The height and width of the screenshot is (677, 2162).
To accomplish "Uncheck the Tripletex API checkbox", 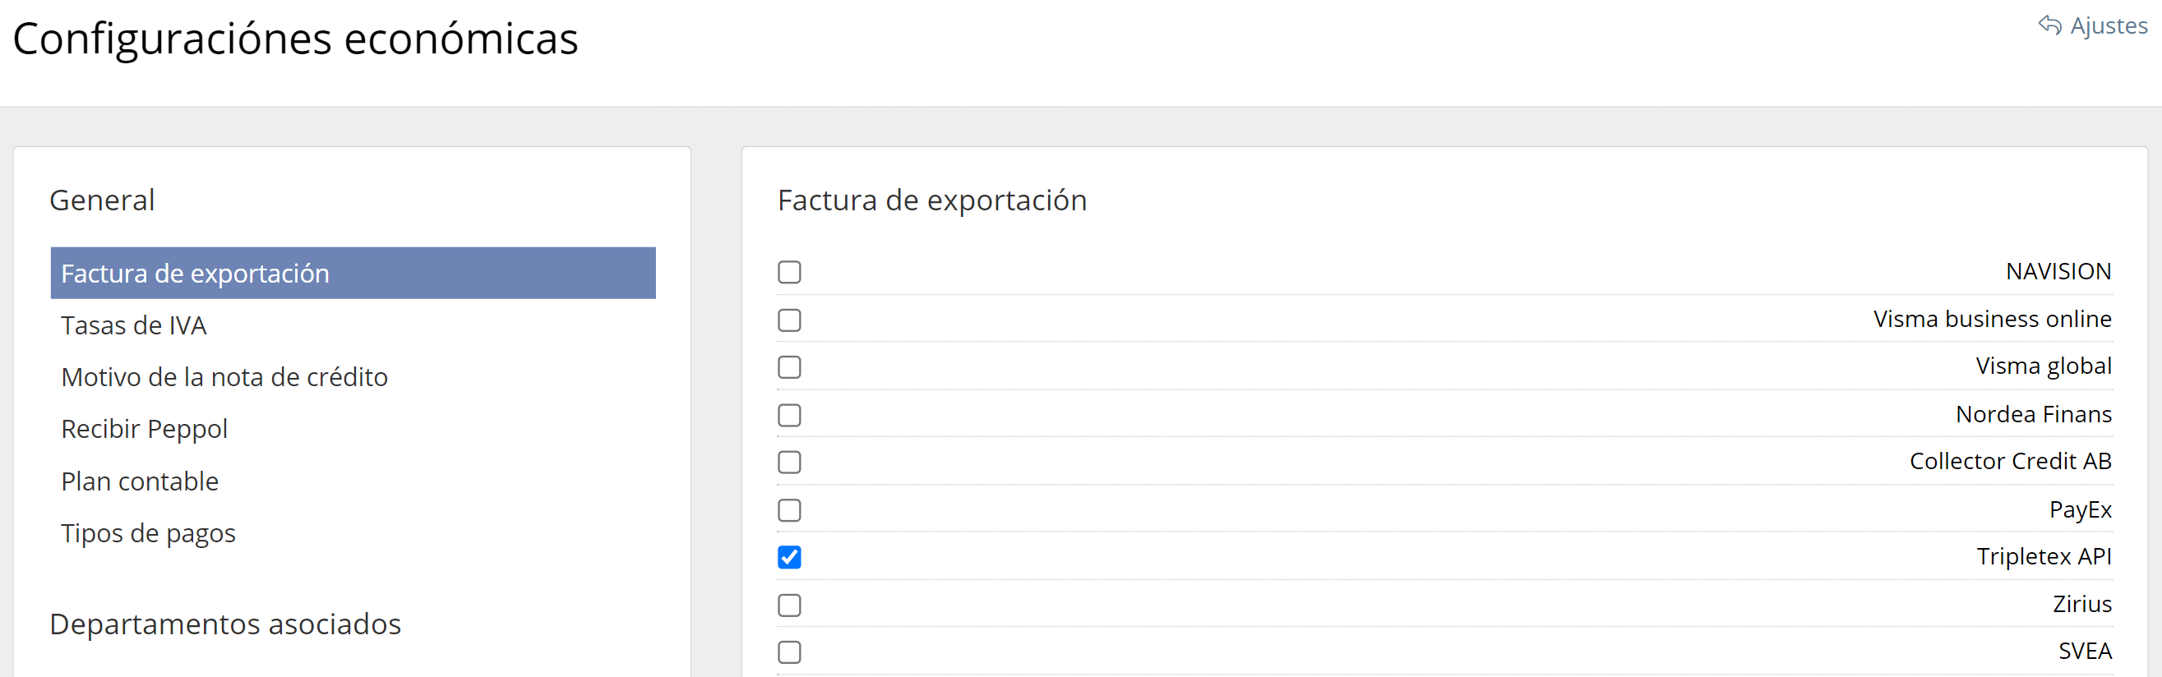I will pyautogui.click(x=789, y=556).
